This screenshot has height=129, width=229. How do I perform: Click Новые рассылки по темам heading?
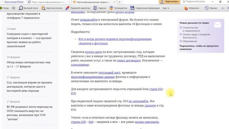tap(194, 23)
